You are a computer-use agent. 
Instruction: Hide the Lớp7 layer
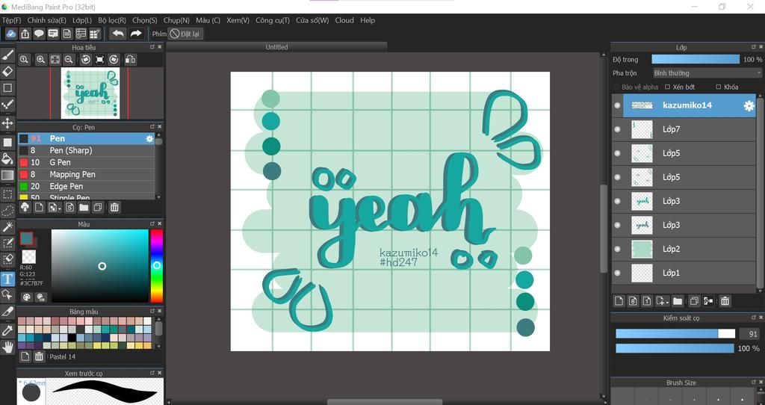click(x=618, y=129)
